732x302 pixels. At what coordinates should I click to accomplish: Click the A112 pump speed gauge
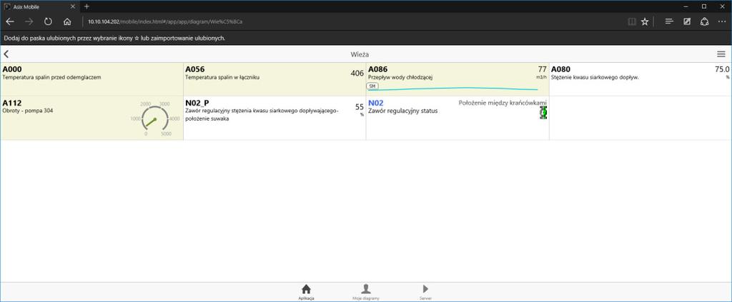155,119
